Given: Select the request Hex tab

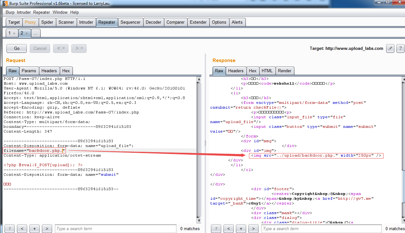Looking at the screenshot, I should 66,71.
